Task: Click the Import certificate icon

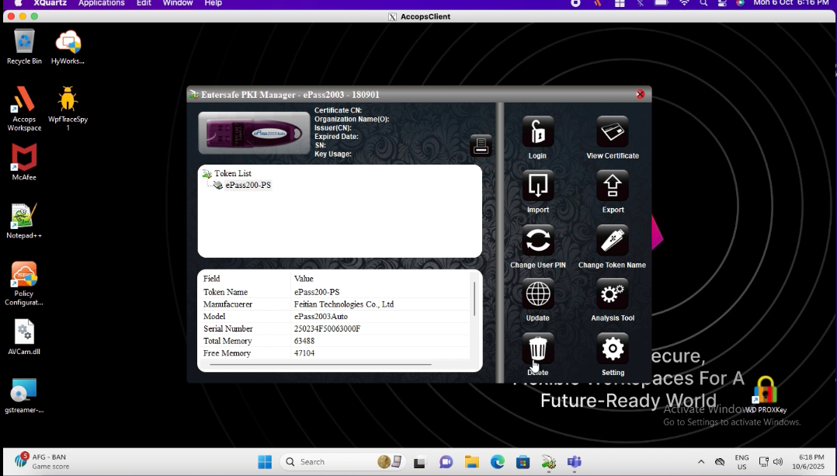Action: click(x=537, y=186)
